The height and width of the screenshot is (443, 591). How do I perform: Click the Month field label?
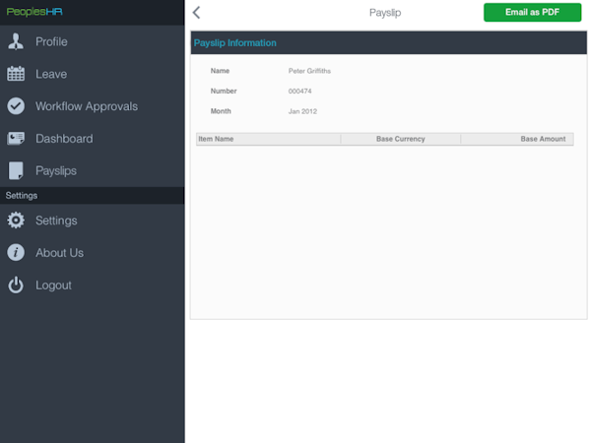pos(221,111)
